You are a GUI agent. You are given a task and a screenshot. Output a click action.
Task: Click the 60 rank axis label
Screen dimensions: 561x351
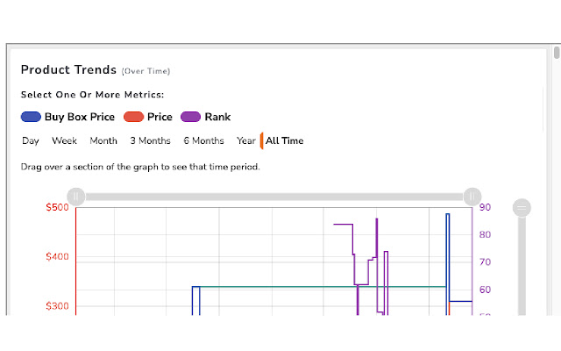485,290
